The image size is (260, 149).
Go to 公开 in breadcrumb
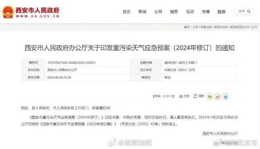point(195,27)
